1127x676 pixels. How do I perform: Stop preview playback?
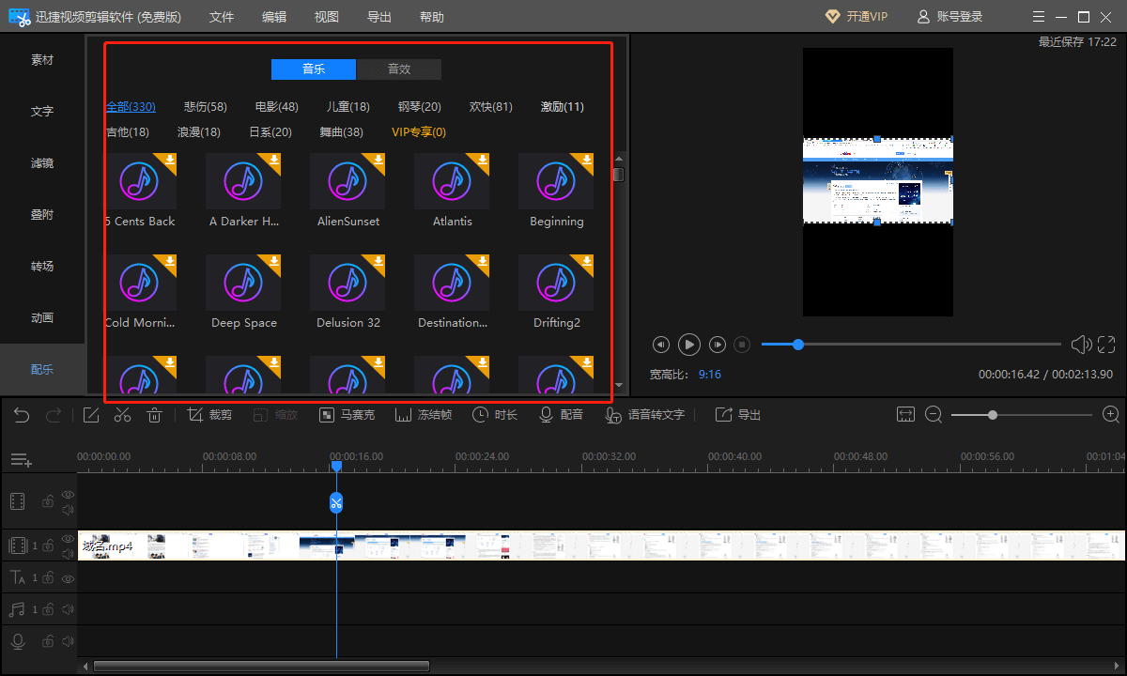coord(742,345)
